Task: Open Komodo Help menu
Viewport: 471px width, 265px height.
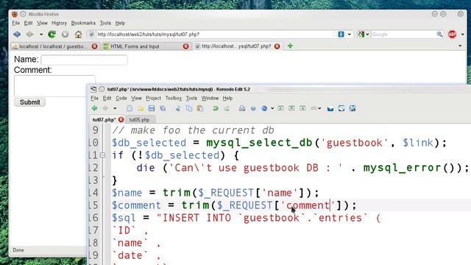Action: [227, 98]
